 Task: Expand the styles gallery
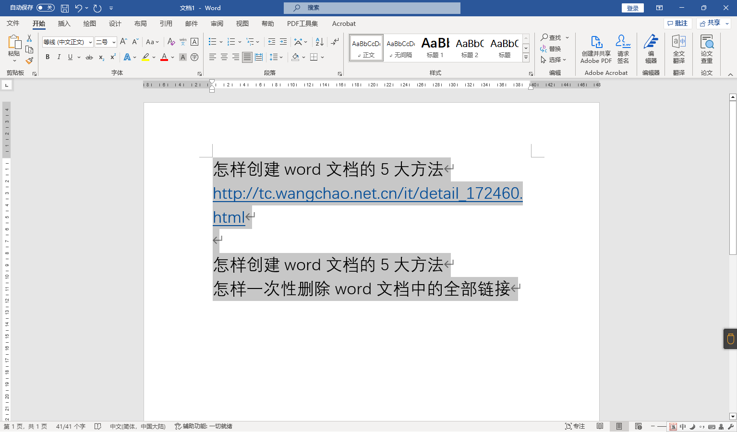pos(526,57)
